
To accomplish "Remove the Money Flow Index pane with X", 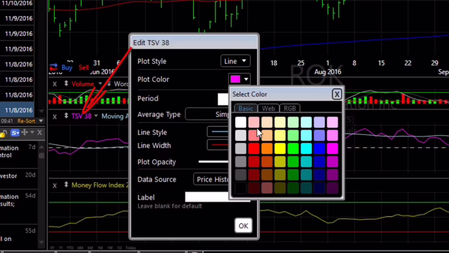I will pyautogui.click(x=54, y=185).
